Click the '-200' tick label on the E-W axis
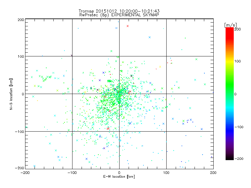The height and width of the screenshot is (188, 251). [x=25, y=173]
